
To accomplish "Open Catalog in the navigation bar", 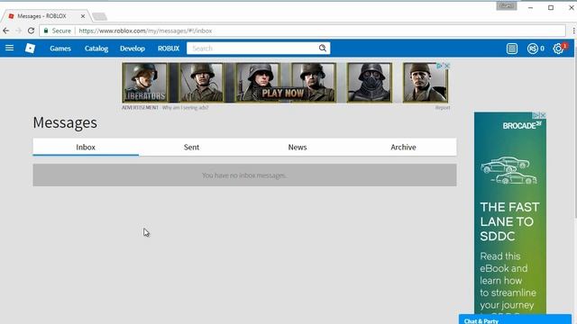I will click(96, 49).
